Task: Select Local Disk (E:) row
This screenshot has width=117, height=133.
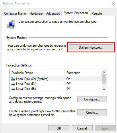Action: click(x=55, y=89)
